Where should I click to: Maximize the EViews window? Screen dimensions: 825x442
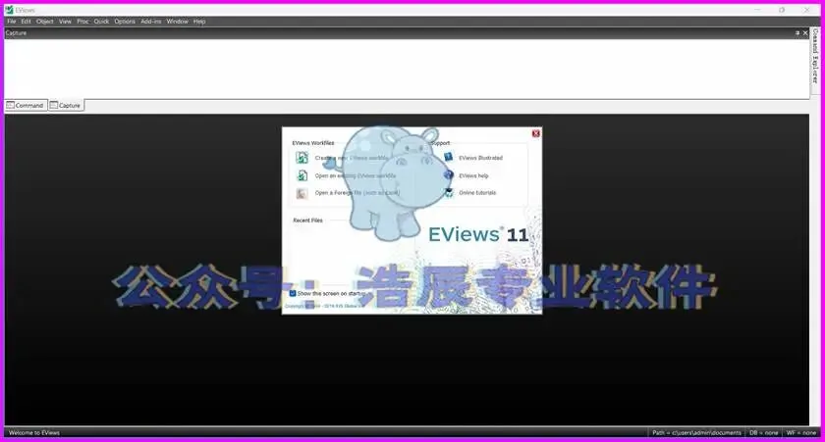click(782, 10)
